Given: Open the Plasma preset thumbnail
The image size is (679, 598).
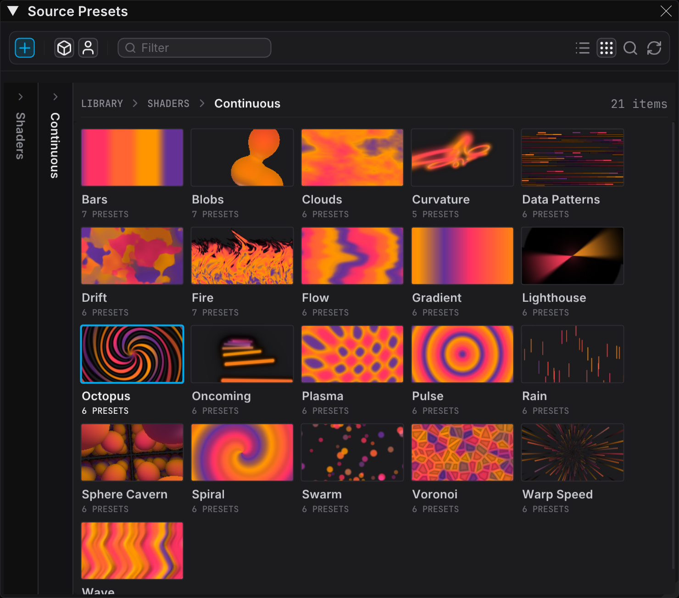Looking at the screenshot, I should (352, 354).
